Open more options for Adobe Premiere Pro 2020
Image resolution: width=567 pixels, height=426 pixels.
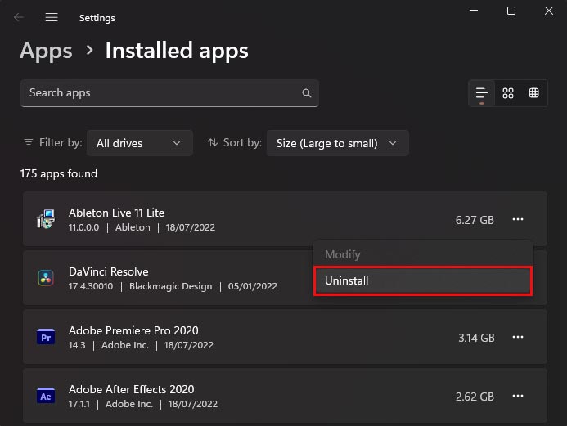(518, 337)
